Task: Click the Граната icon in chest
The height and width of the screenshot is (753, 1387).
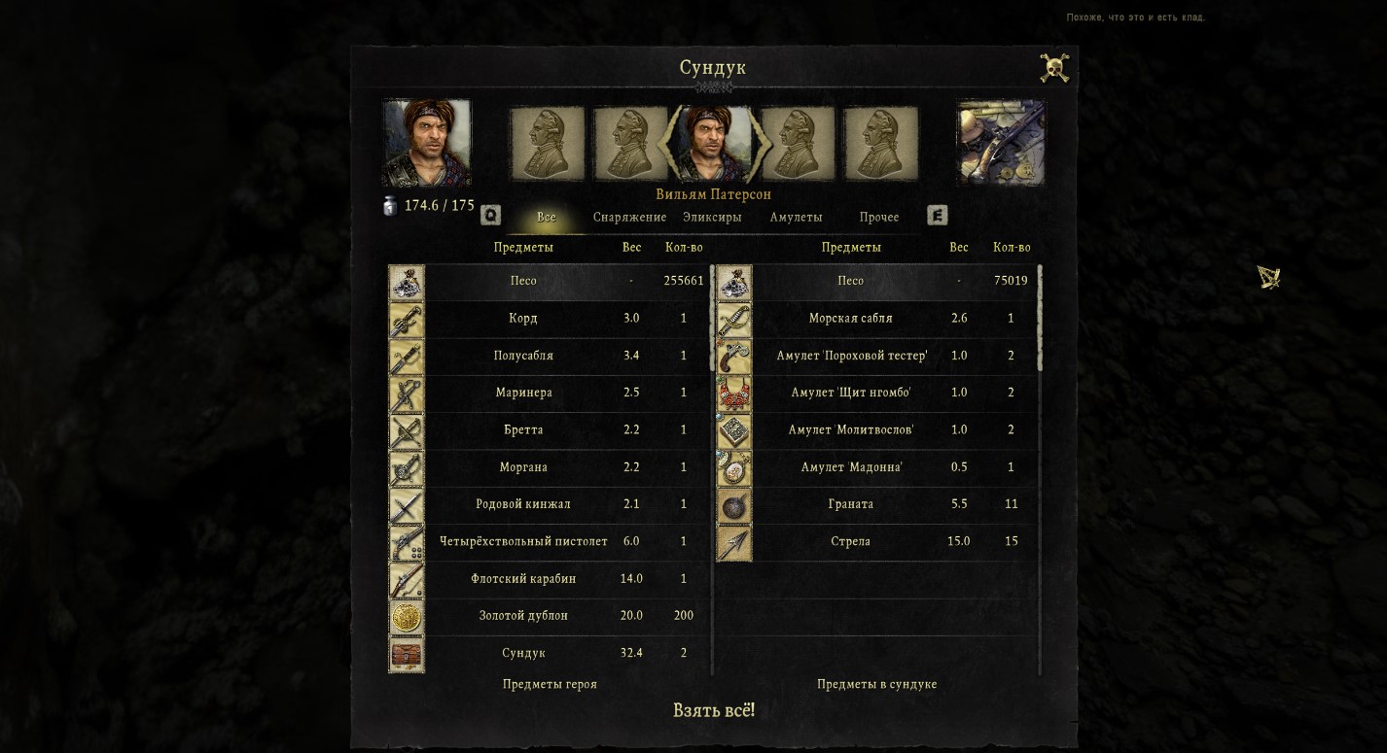Action: coord(734,505)
